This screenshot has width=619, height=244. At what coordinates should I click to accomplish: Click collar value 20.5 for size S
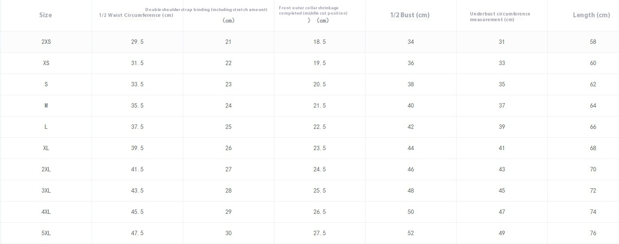tap(319, 84)
